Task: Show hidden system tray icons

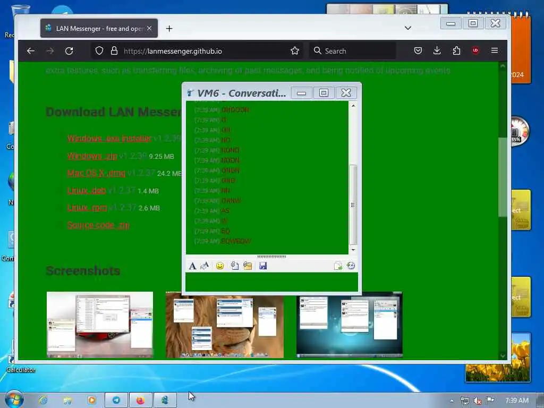Action: point(452,401)
